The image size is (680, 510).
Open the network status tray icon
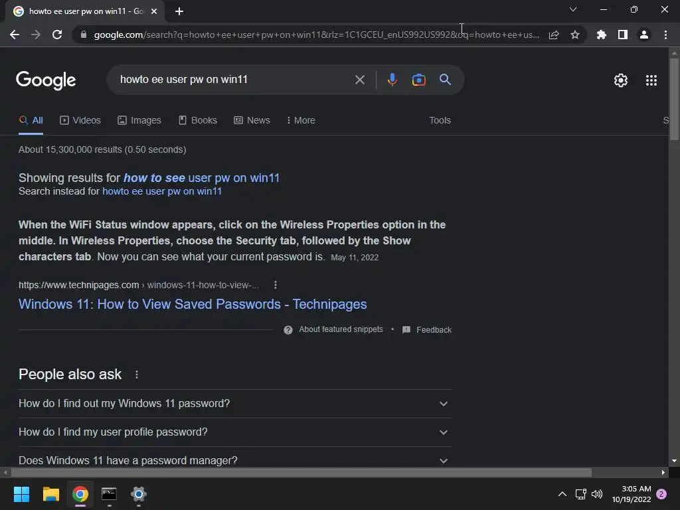tap(580, 494)
